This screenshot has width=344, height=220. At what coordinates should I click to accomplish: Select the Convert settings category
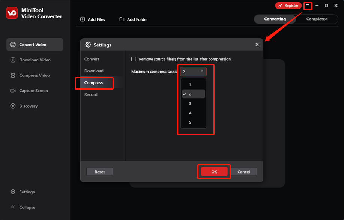pyautogui.click(x=102, y=59)
